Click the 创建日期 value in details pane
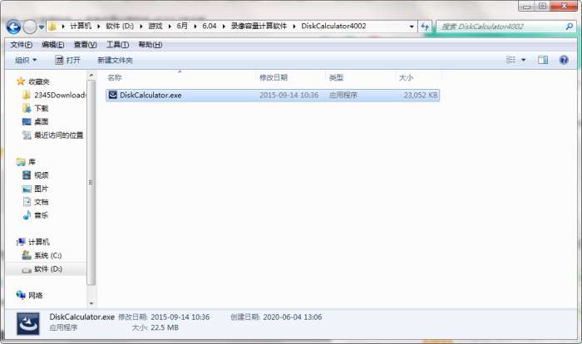The image size is (582, 344). [293, 317]
